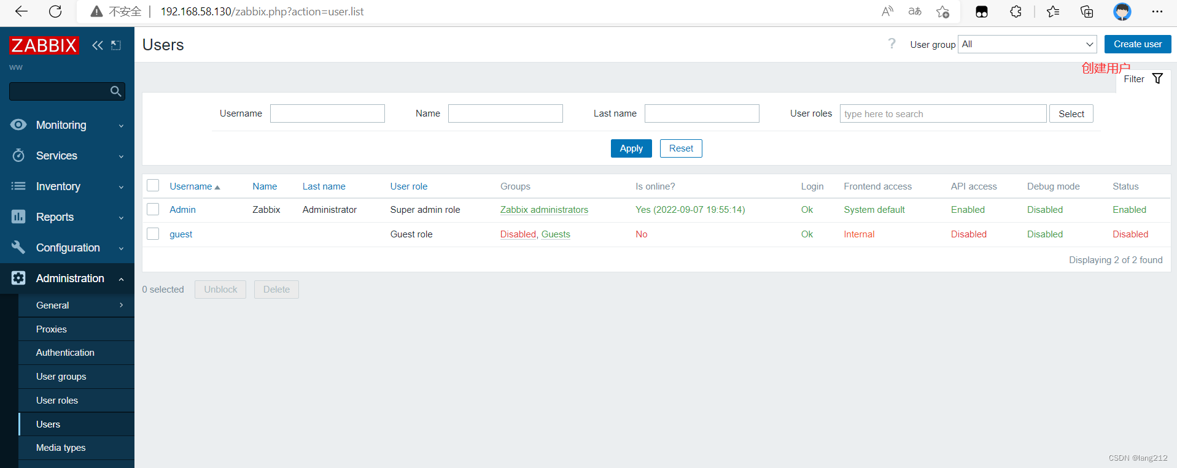Expand the Reports menu chevron

point(121,218)
